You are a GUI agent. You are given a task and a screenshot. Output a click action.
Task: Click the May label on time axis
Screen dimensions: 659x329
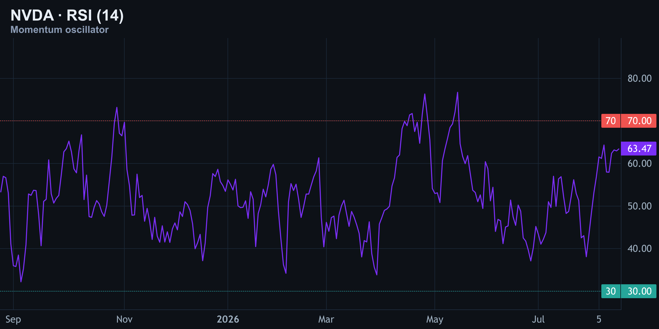435,319
